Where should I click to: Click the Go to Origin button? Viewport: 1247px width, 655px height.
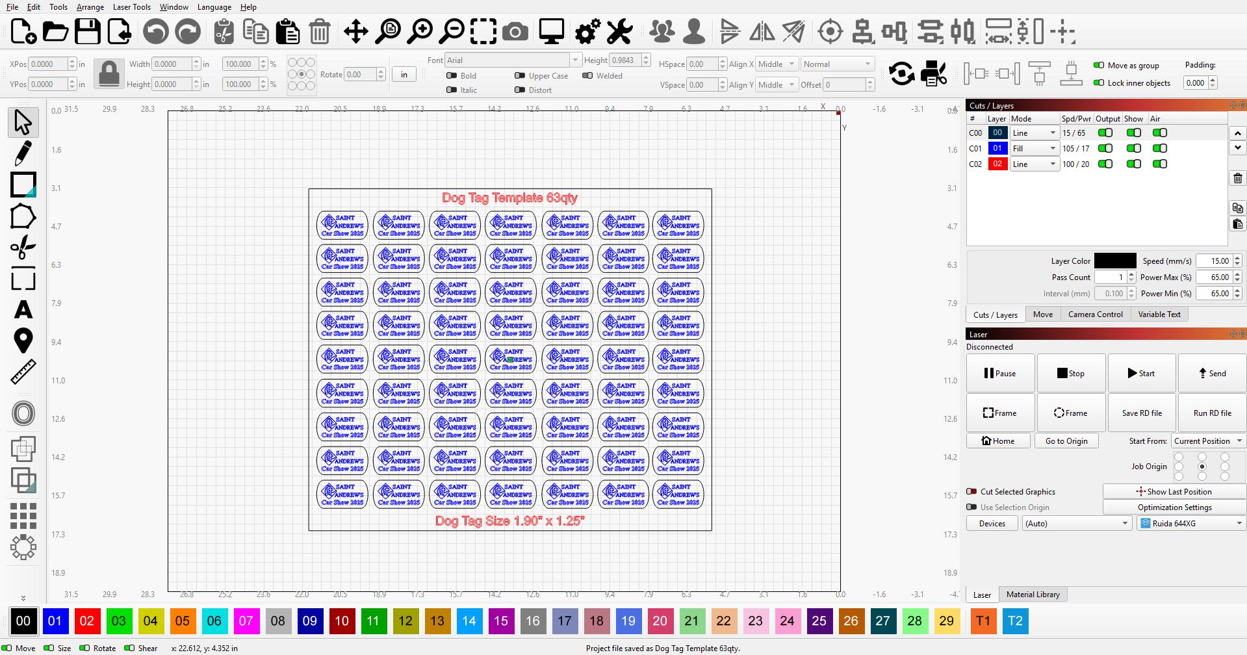click(x=1066, y=441)
